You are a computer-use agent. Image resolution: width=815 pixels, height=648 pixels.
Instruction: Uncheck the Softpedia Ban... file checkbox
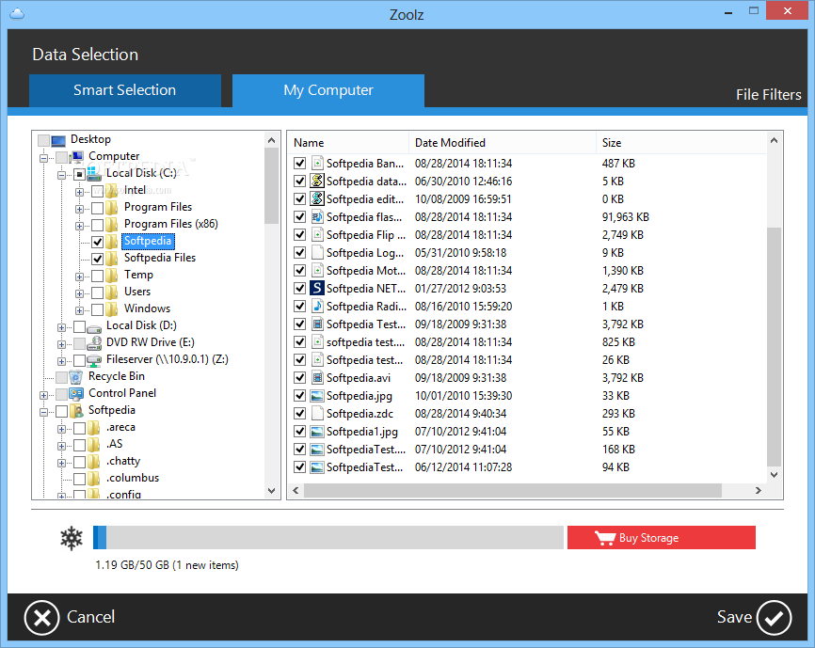[299, 163]
